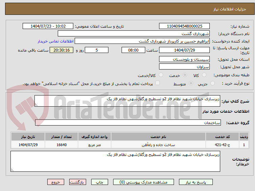Screen dimensions: 255x191
Task: Click service name cell ساخت جاده و راه‌آهن
Action: tap(158, 145)
